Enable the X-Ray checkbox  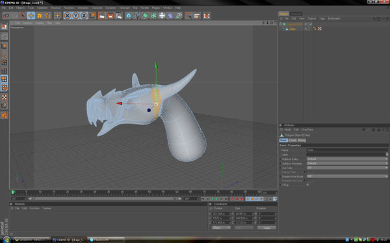point(308,185)
